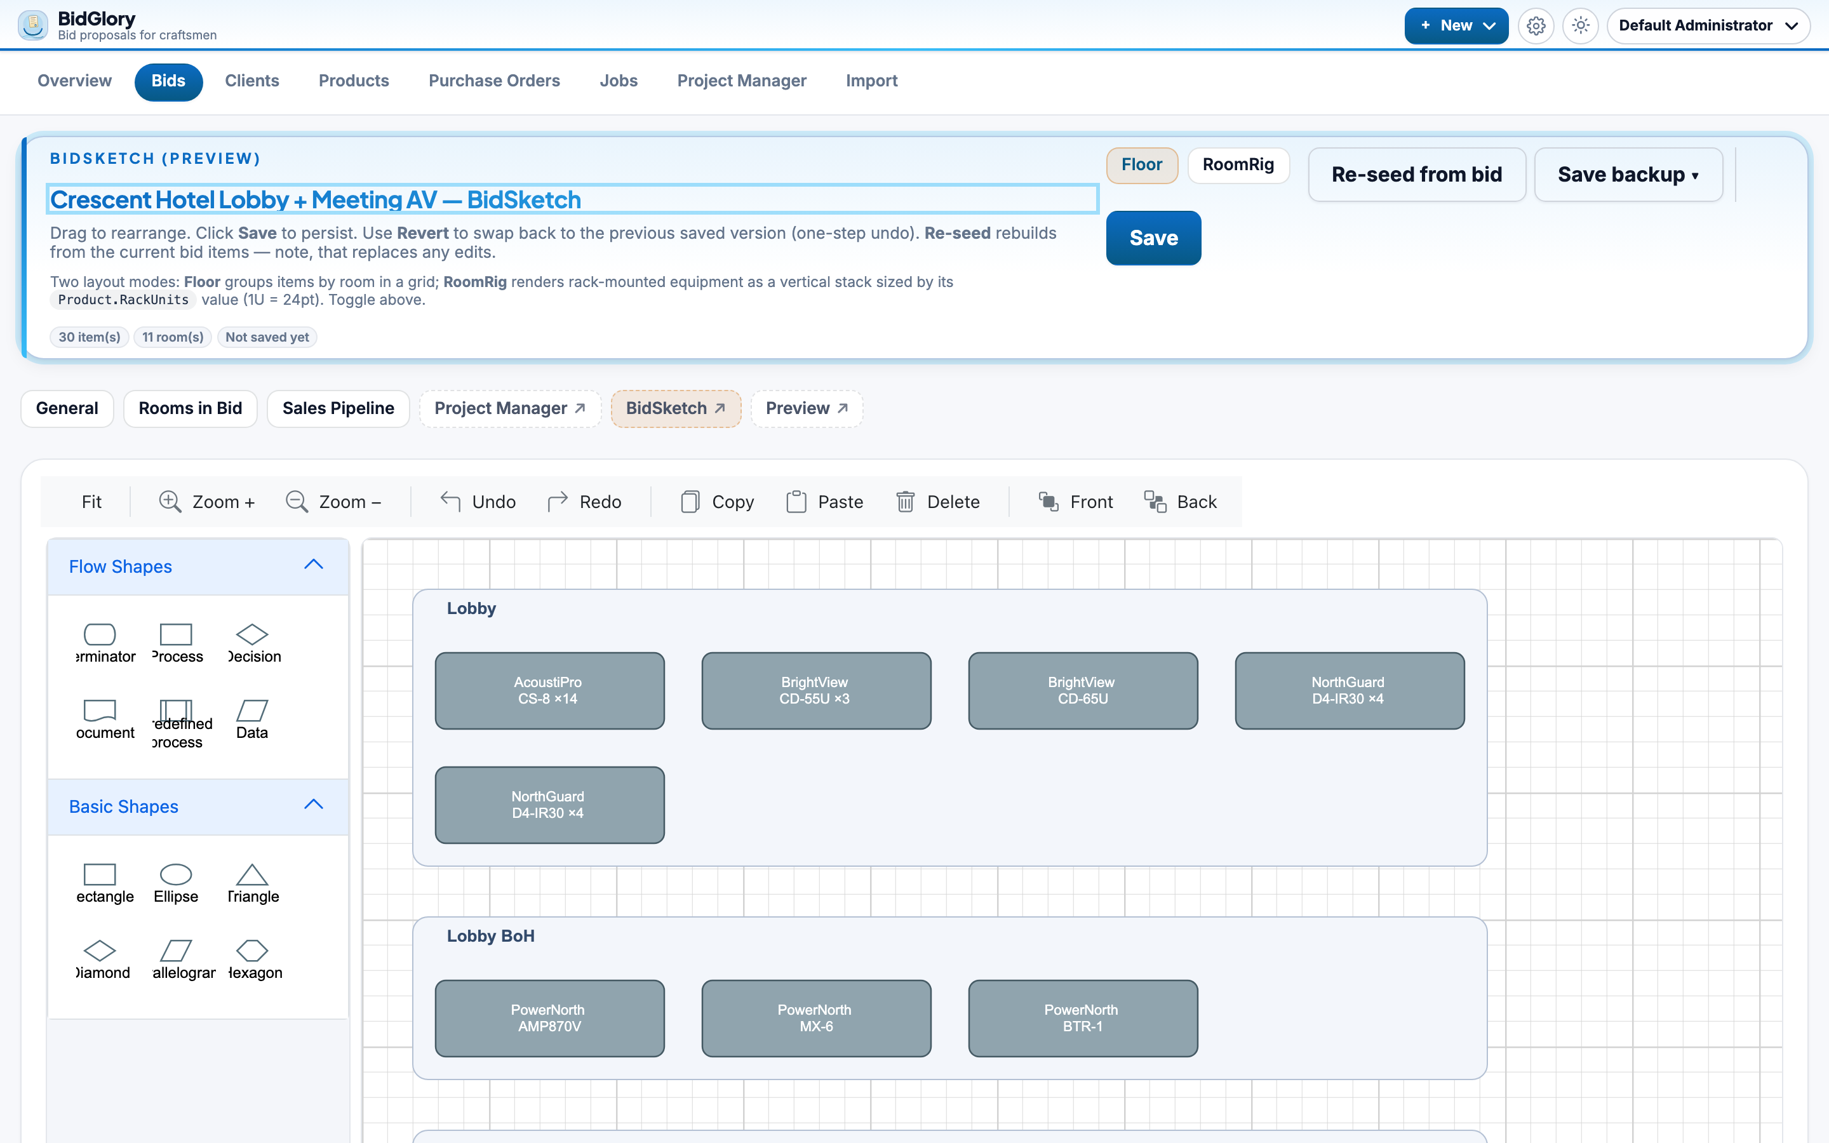This screenshot has height=1143, width=1829.
Task: Pick the Diamond basic shape
Action: [x=100, y=960]
